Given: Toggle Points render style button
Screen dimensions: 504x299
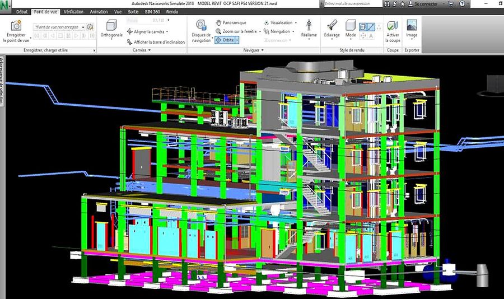Looking at the screenshot, I should (379, 27).
